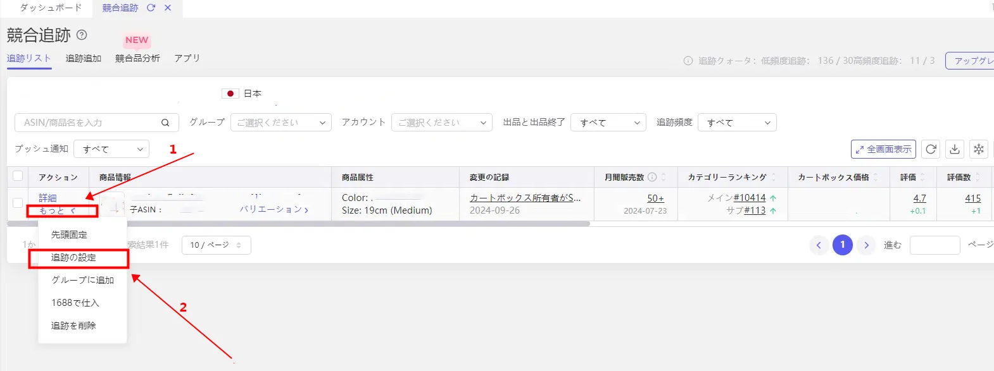Image resolution: width=994 pixels, height=371 pixels.
Task: Sort by カートボックス価格 column arrows
Action: tap(876, 177)
